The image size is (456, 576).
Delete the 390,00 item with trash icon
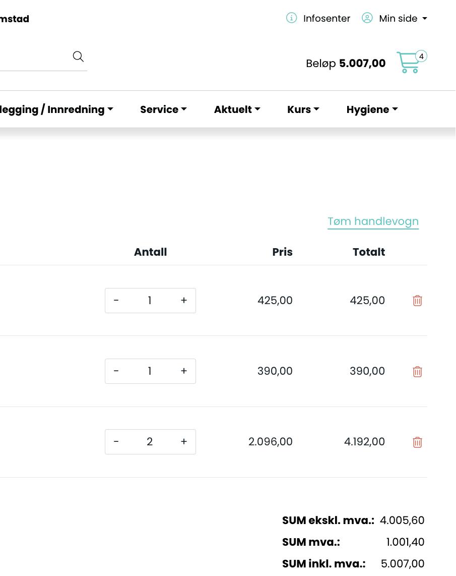417,372
